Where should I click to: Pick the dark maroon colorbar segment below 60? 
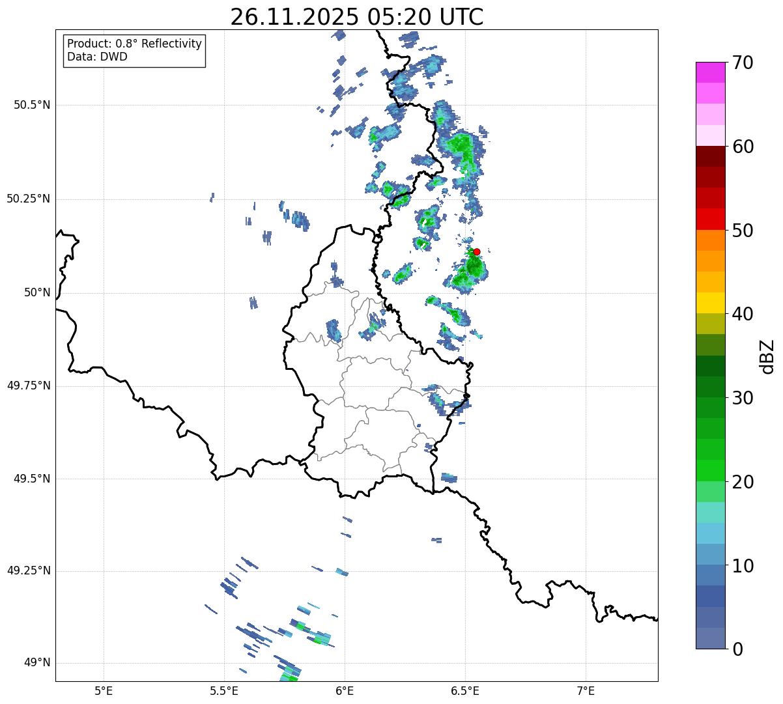coord(711,156)
